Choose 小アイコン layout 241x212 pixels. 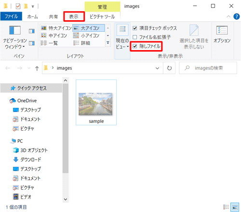click(x=86, y=36)
